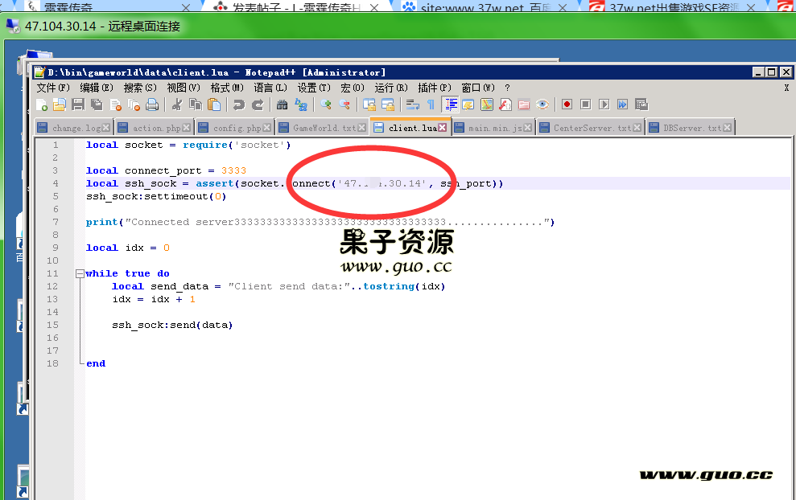Open the 文件(F) menu
Image resolution: width=796 pixels, height=500 pixels.
tap(53, 88)
